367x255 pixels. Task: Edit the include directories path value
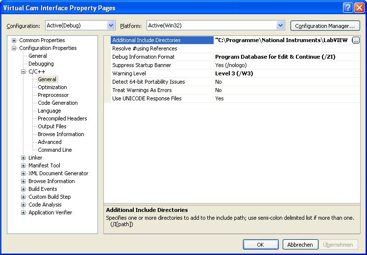(283, 40)
